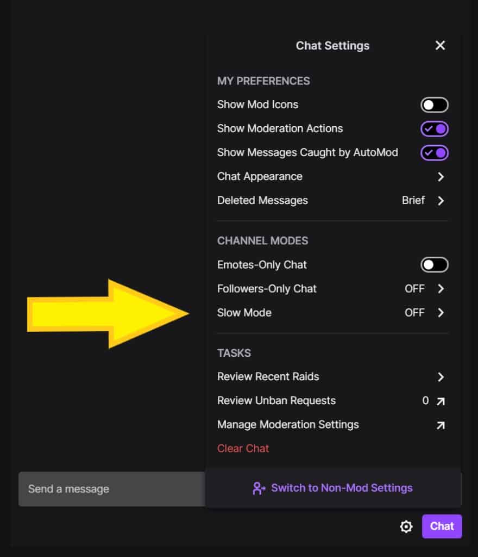Click the external link arrow beside Review Unban Requests

click(x=441, y=401)
